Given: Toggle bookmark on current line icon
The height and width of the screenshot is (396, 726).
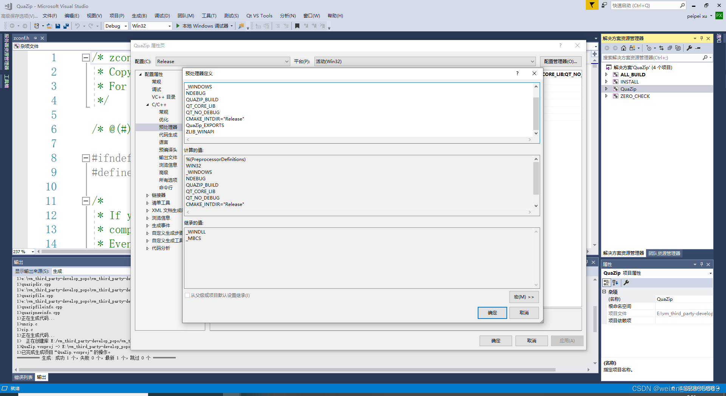Looking at the screenshot, I should pyautogui.click(x=297, y=26).
